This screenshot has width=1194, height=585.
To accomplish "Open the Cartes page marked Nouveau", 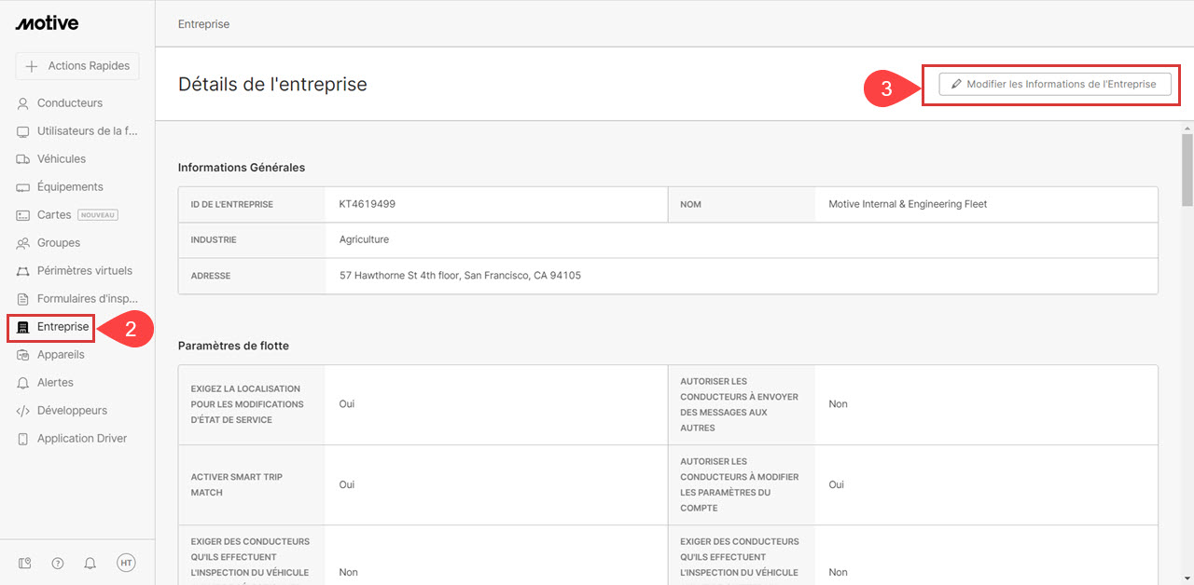I will (x=54, y=215).
